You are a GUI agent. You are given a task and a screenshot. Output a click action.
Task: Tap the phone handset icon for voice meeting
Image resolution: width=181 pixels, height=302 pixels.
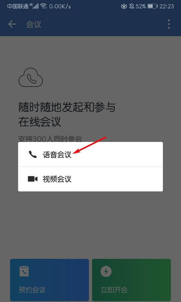click(x=33, y=155)
